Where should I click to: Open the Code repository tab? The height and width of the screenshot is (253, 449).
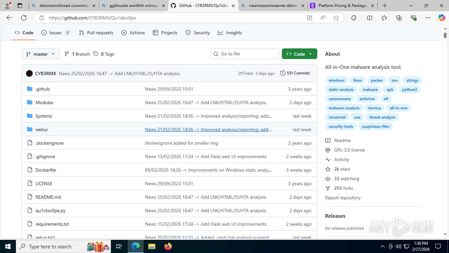pyautogui.click(x=24, y=33)
